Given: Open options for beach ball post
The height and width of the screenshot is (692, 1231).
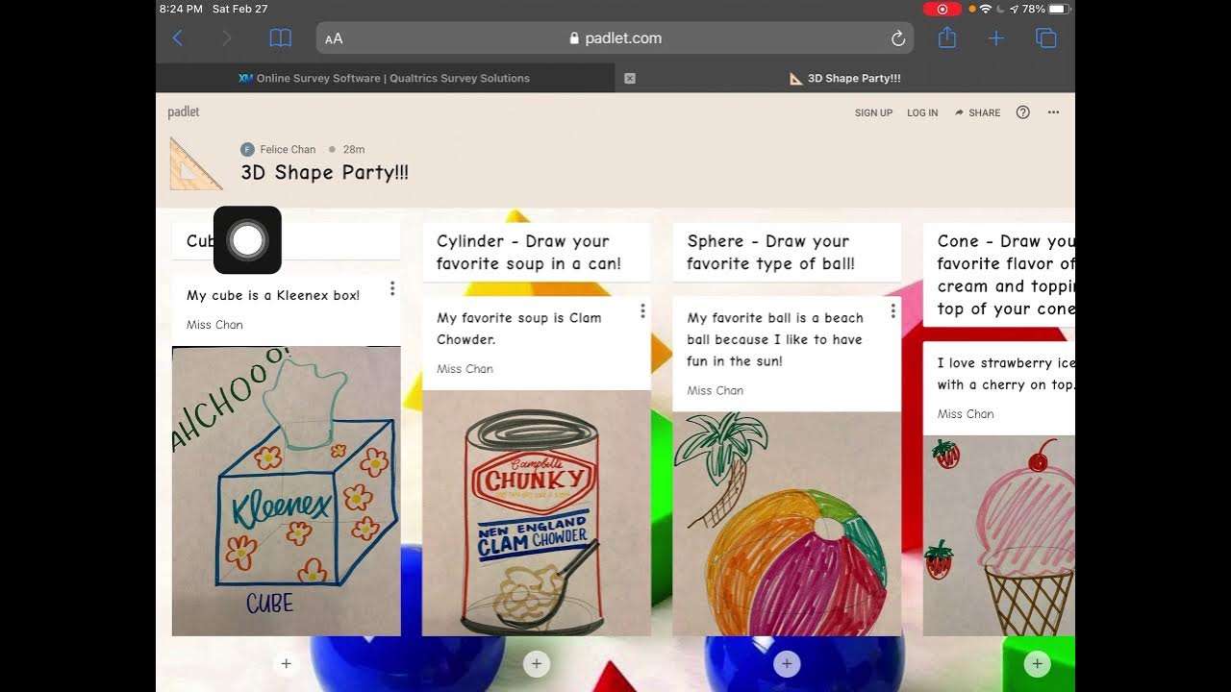Looking at the screenshot, I should 892,310.
